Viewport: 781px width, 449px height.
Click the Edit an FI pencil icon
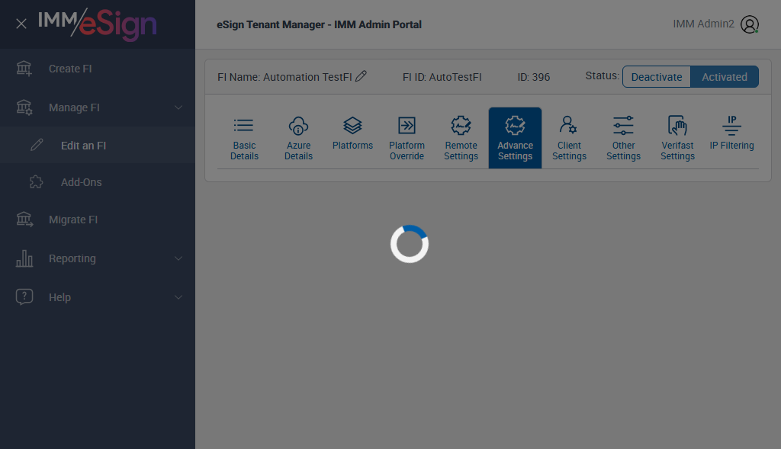tap(37, 145)
